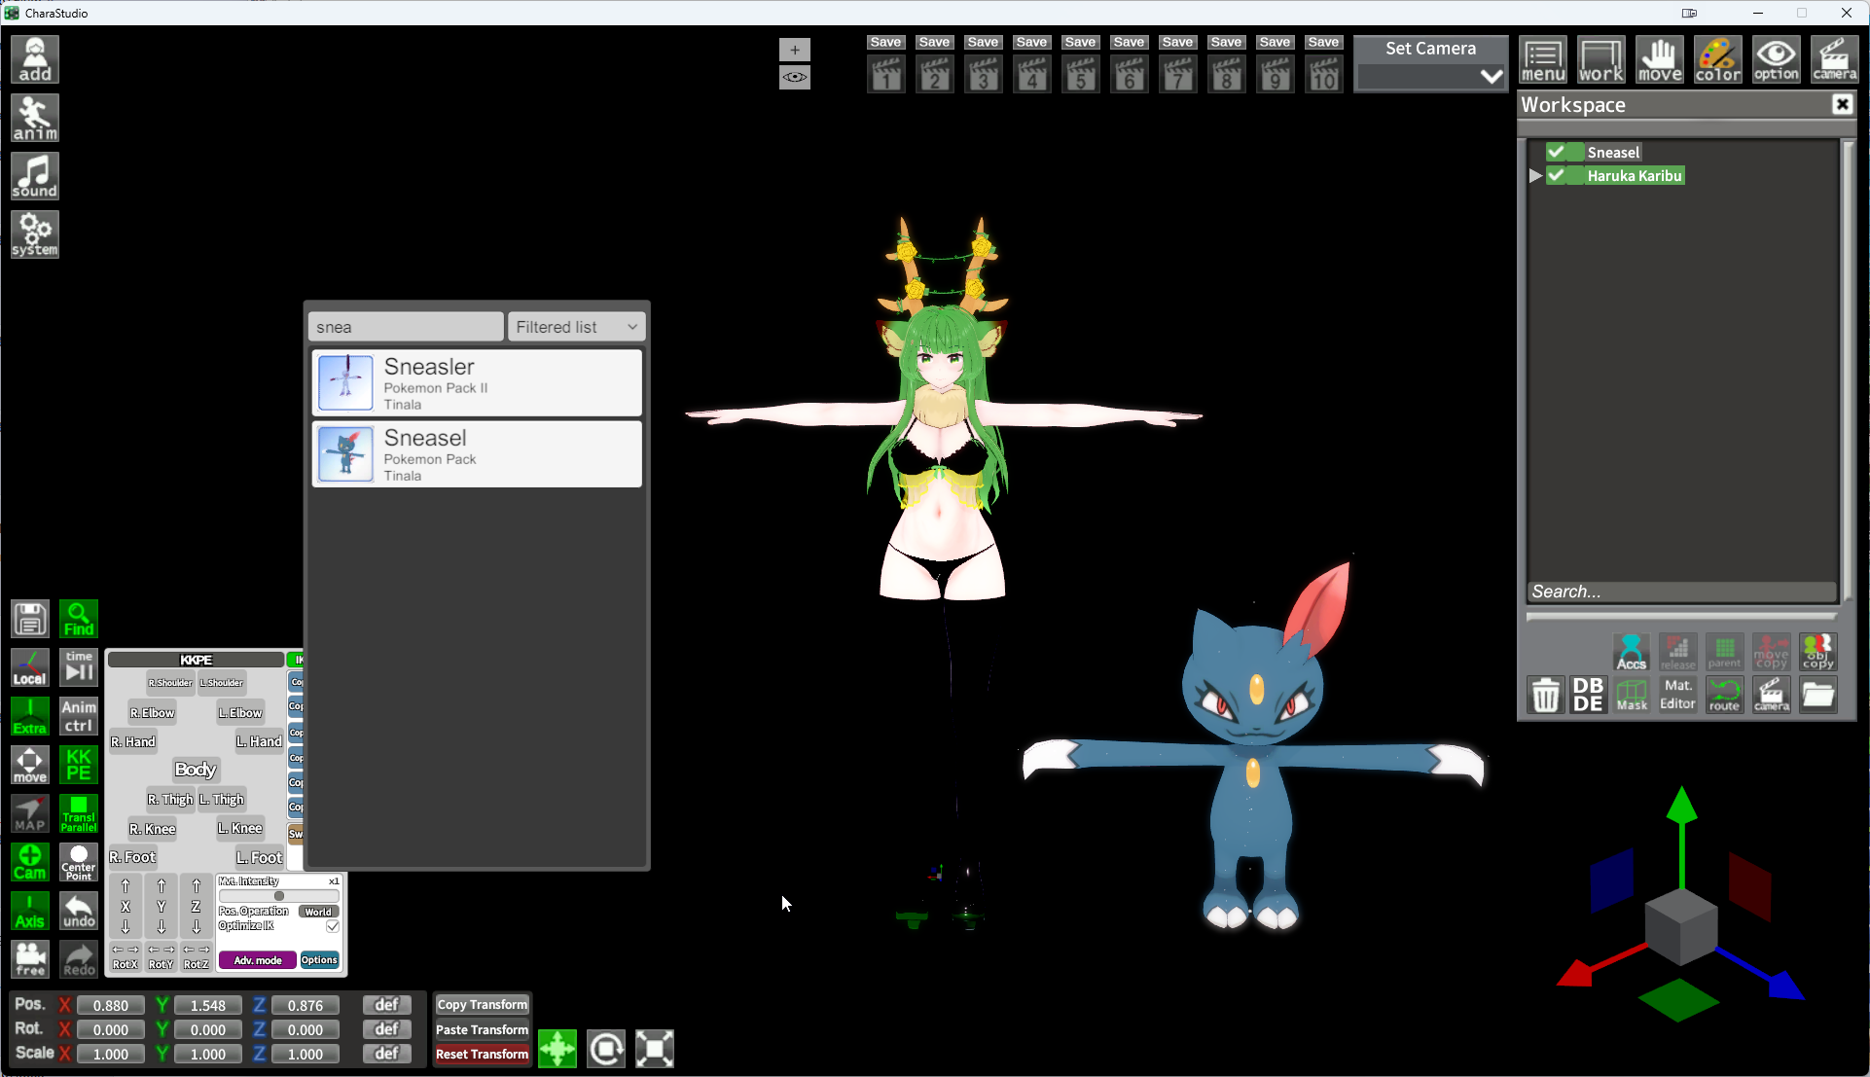Click the Reset Transform button
This screenshot has width=1870, height=1077.
[482, 1054]
